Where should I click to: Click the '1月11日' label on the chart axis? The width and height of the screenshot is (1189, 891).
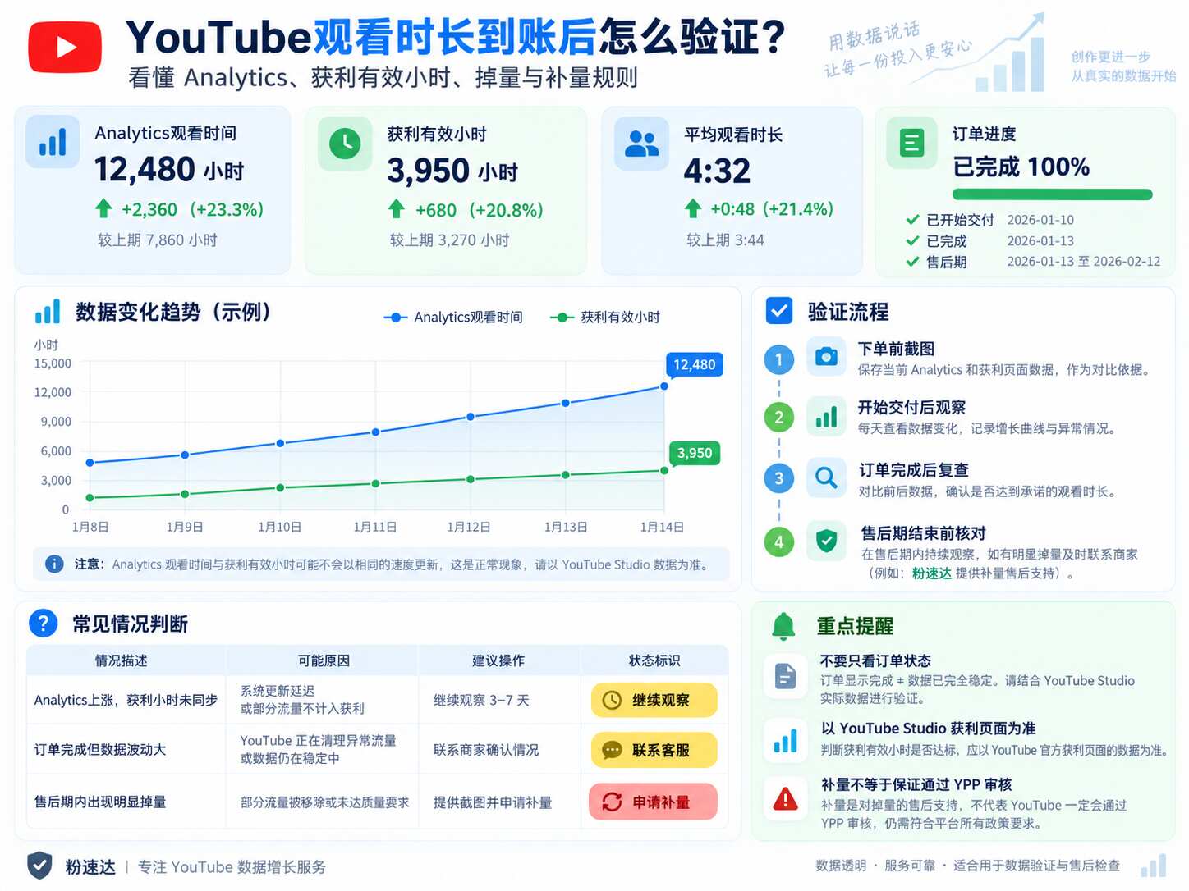(x=374, y=527)
